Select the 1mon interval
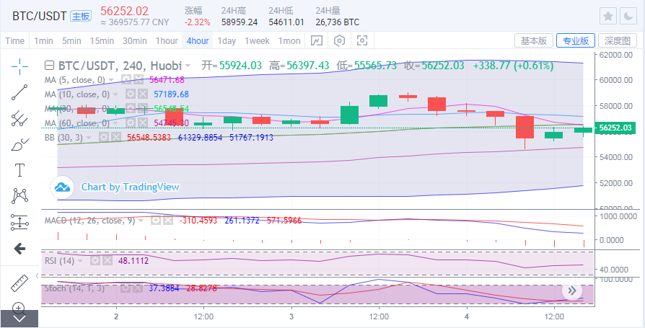The width and height of the screenshot is (645, 328). [x=289, y=40]
